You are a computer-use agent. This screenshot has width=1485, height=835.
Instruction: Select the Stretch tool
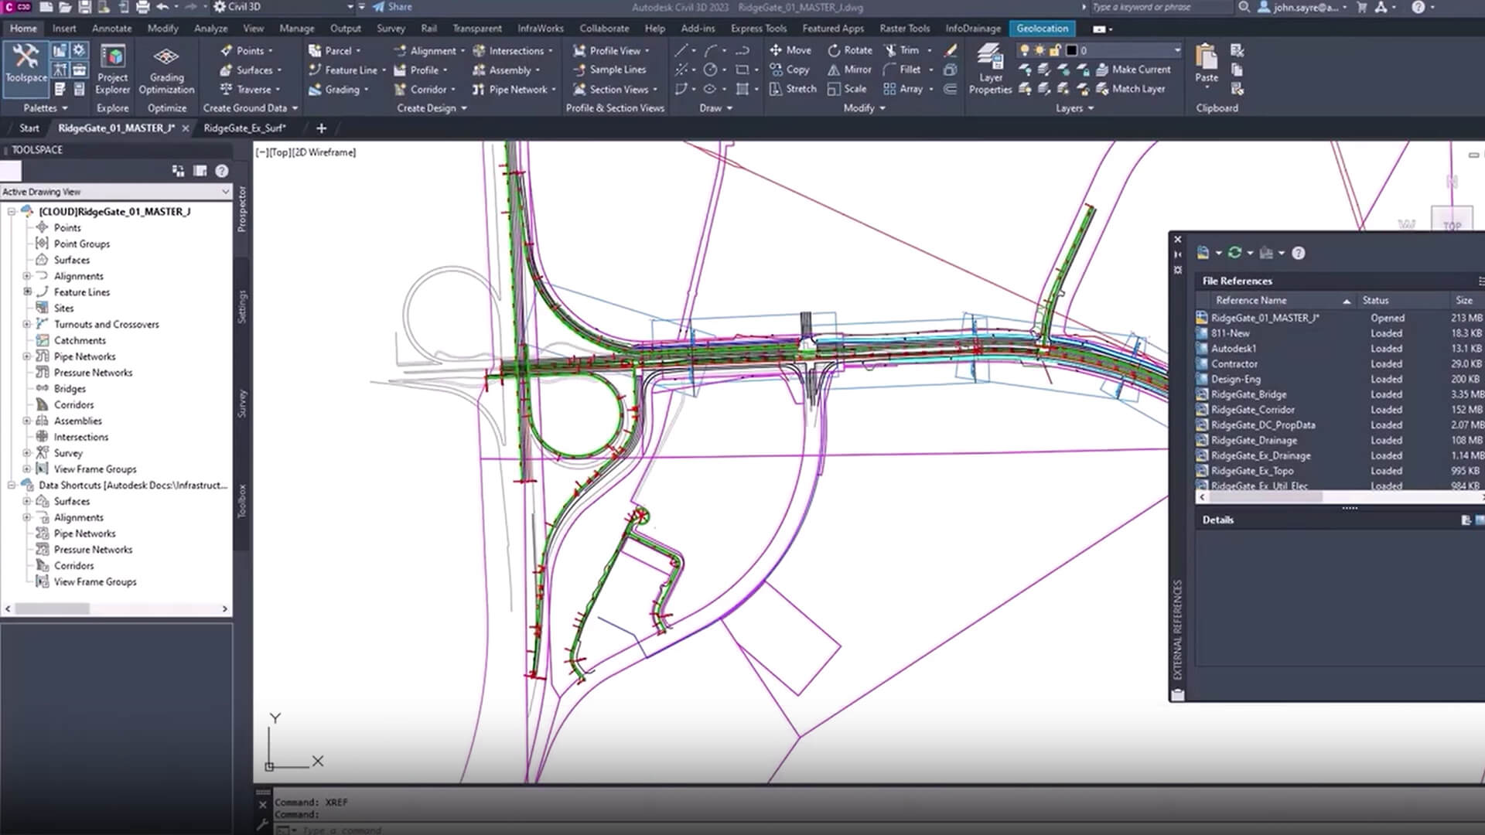click(793, 89)
